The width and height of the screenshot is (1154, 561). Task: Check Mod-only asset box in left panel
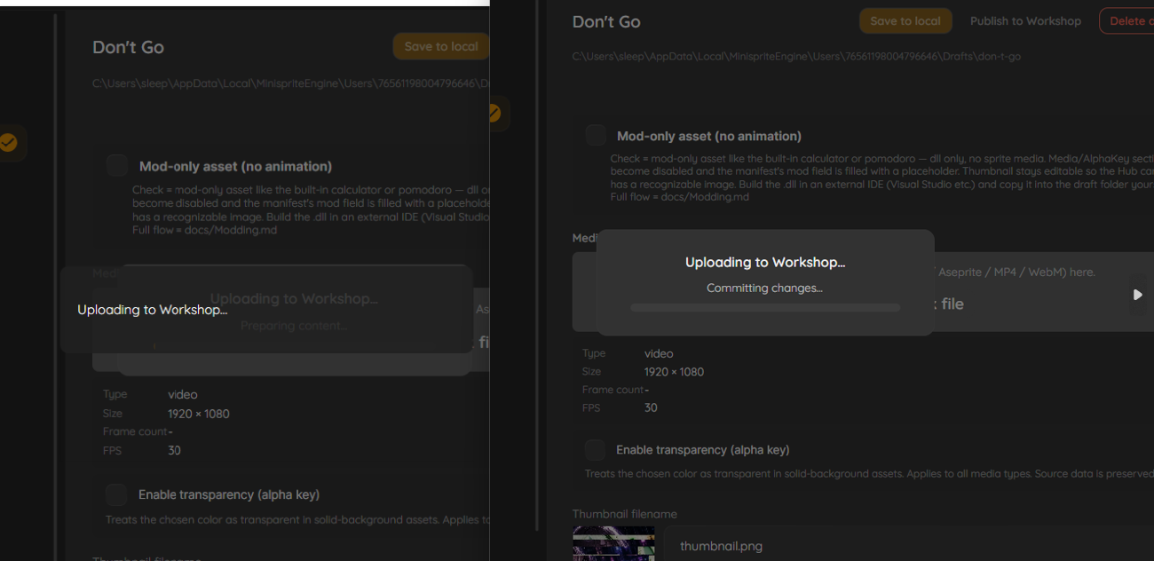point(117,165)
